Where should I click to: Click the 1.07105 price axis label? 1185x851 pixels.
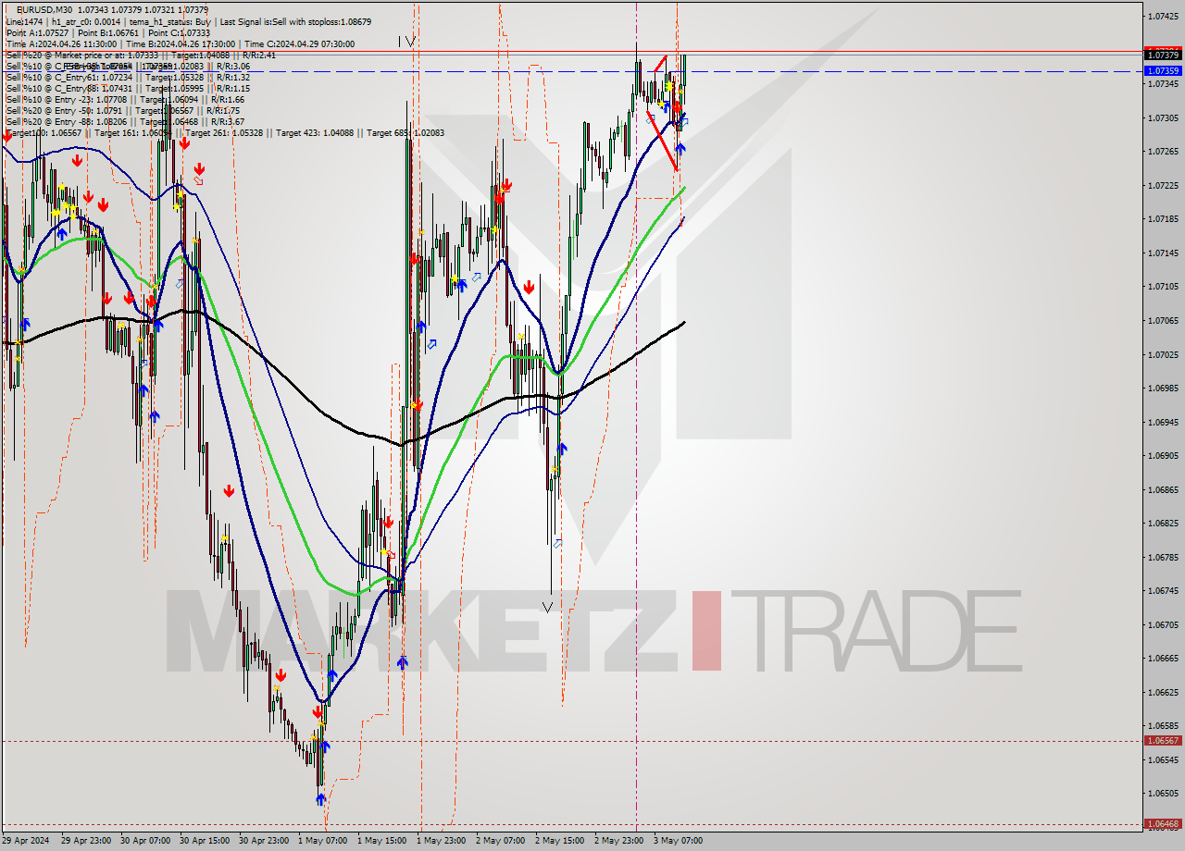click(x=1163, y=287)
